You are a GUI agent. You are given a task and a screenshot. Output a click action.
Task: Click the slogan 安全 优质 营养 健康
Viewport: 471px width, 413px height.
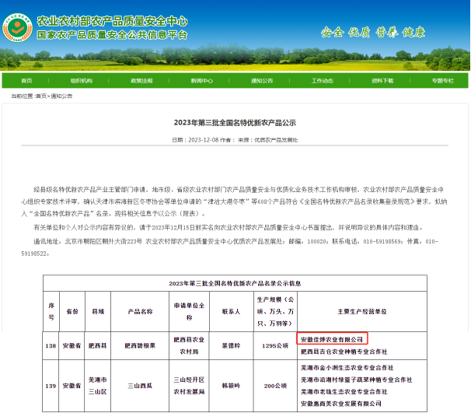click(x=373, y=32)
